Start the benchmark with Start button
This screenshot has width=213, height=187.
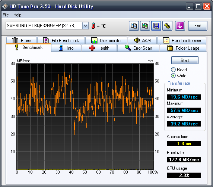pyautogui.click(x=185, y=60)
